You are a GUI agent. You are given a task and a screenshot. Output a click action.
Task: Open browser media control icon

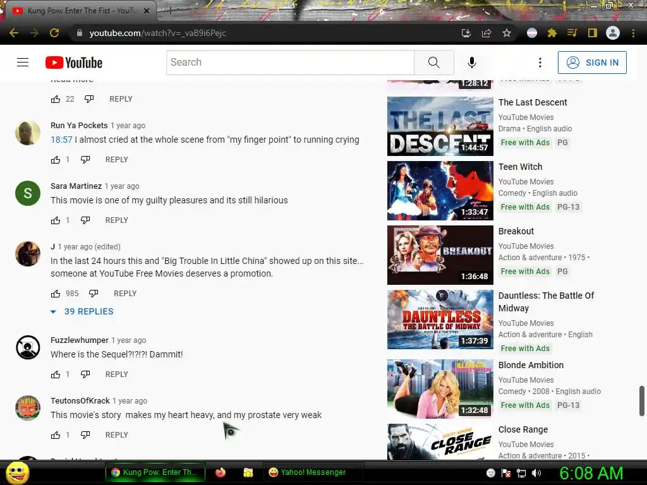(x=572, y=33)
